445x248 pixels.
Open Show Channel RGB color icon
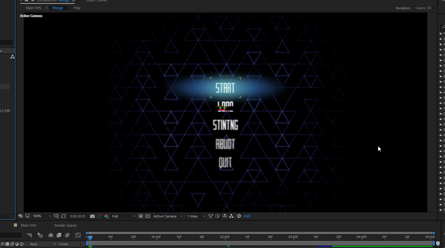coord(106,216)
